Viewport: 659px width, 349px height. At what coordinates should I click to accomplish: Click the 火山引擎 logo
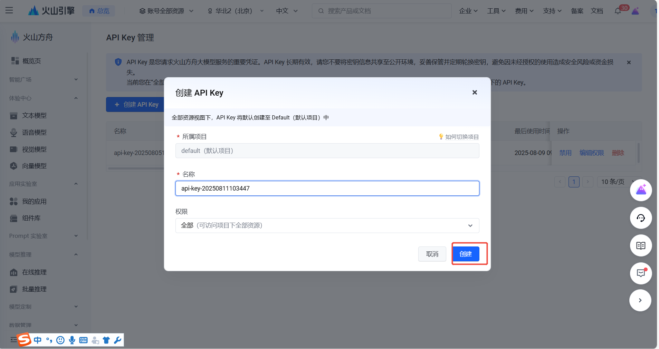(51, 11)
